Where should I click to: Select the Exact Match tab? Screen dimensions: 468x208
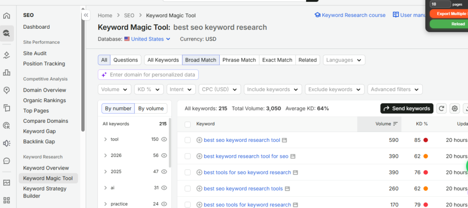click(277, 60)
